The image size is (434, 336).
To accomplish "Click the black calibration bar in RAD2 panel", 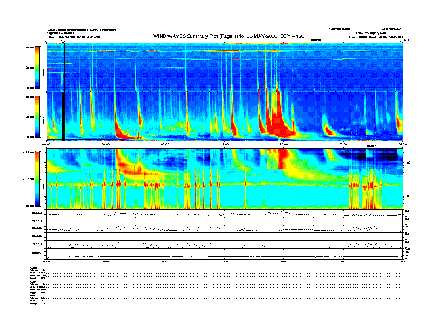I will pos(64,67).
